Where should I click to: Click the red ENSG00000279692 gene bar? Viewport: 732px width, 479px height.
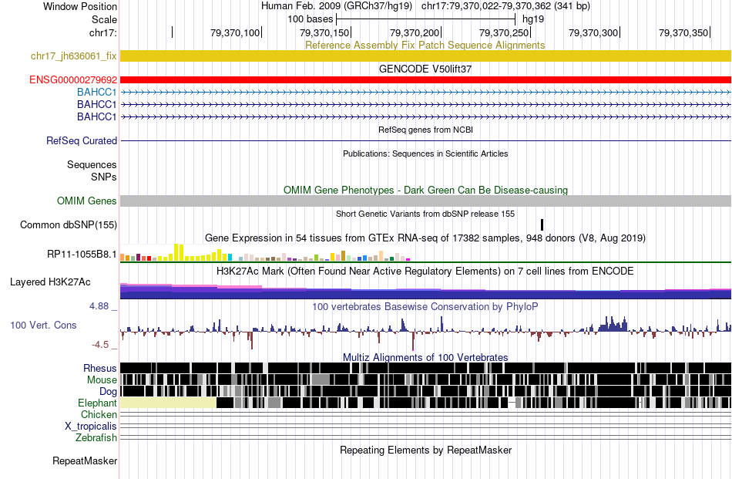coord(425,80)
